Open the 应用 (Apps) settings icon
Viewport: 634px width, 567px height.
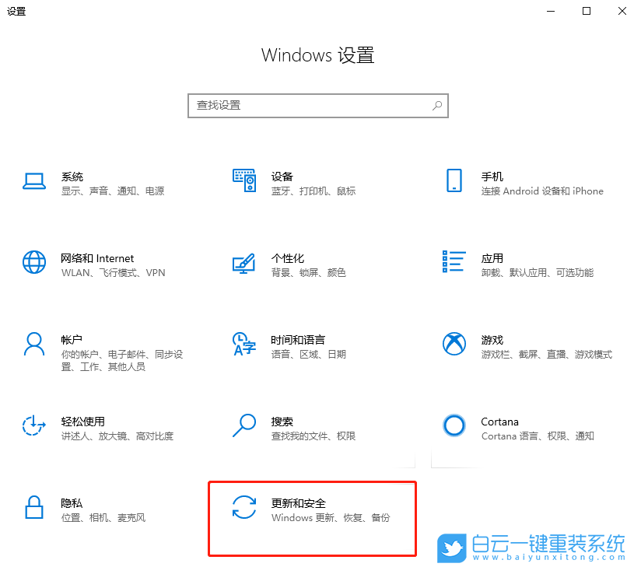454,262
